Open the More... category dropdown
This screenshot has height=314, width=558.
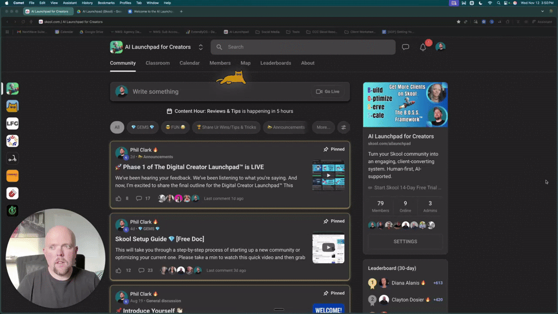click(323, 127)
